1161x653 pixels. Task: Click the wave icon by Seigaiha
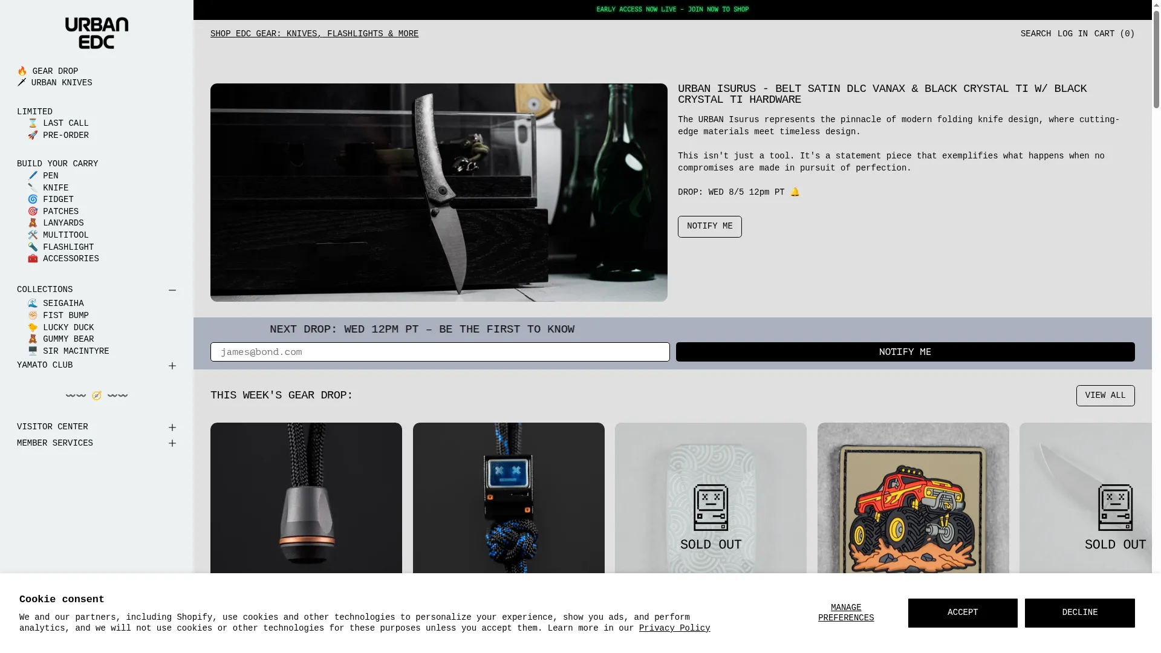click(33, 304)
